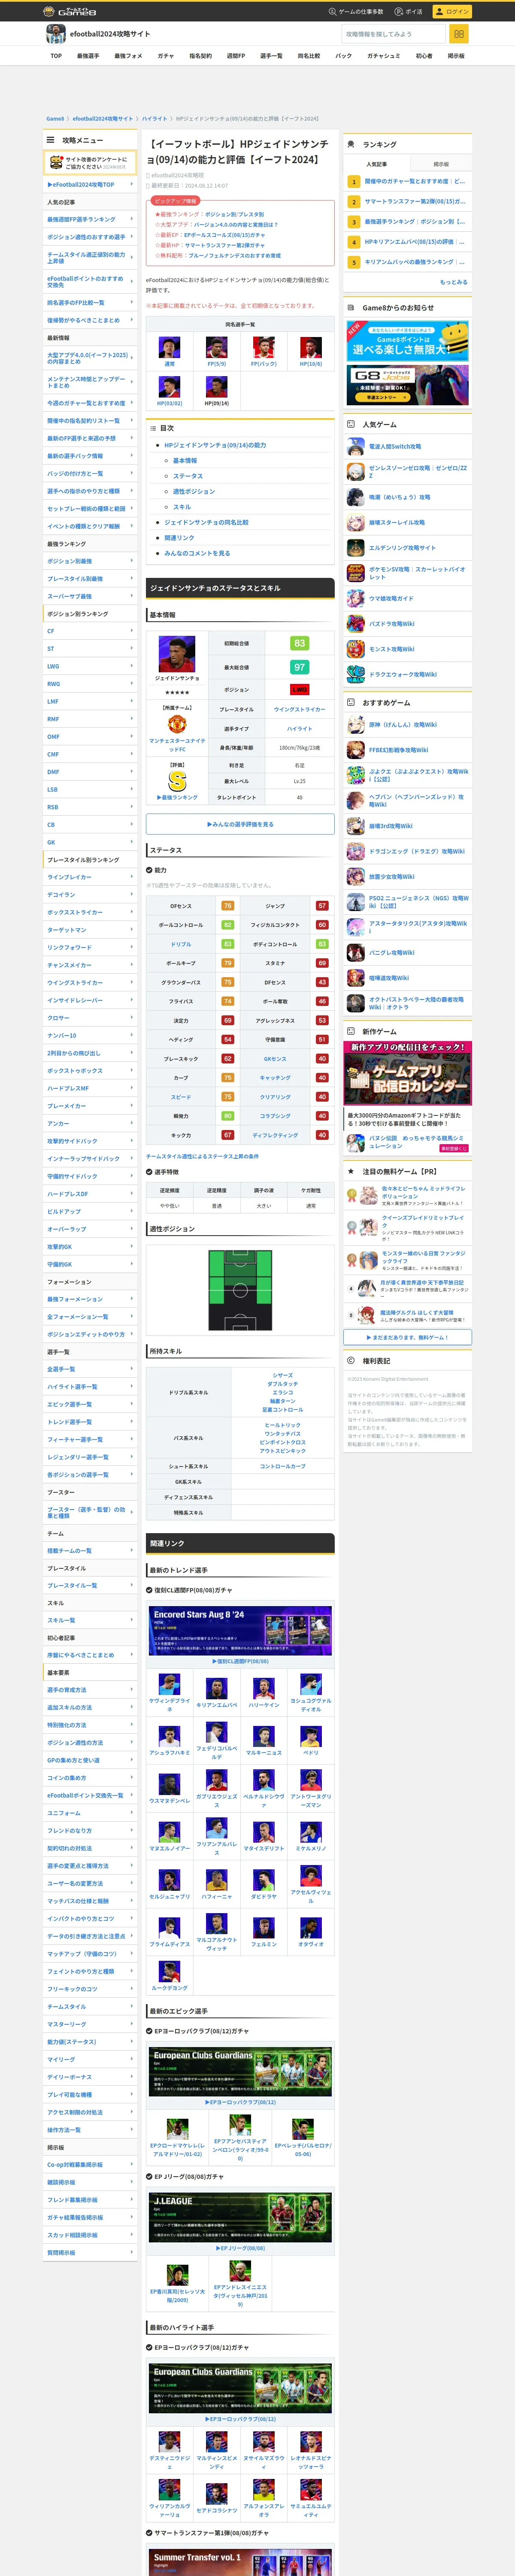Viewport: 515px width, 2576px height.
Task: Open the 全選手一覧 sidebar row
Action: 90,1369
